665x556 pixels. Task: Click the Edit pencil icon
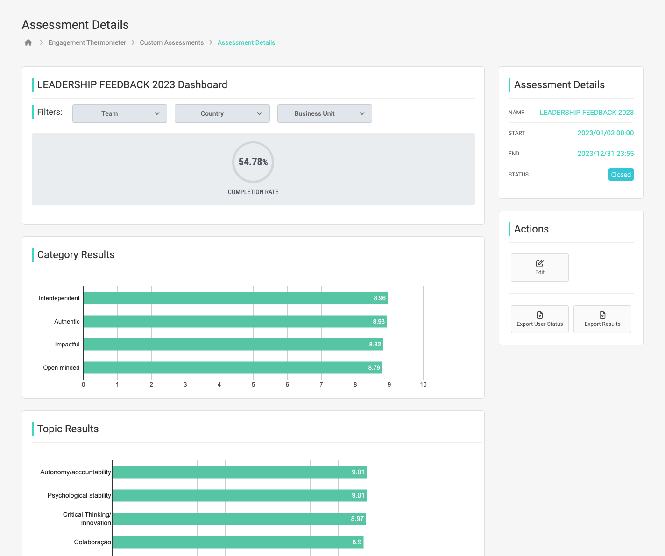click(540, 263)
